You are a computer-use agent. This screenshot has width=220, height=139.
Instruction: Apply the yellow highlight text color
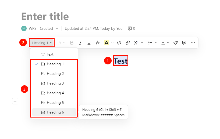(107, 43)
